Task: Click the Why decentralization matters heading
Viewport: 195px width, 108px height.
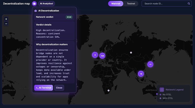Action: coord(52,44)
